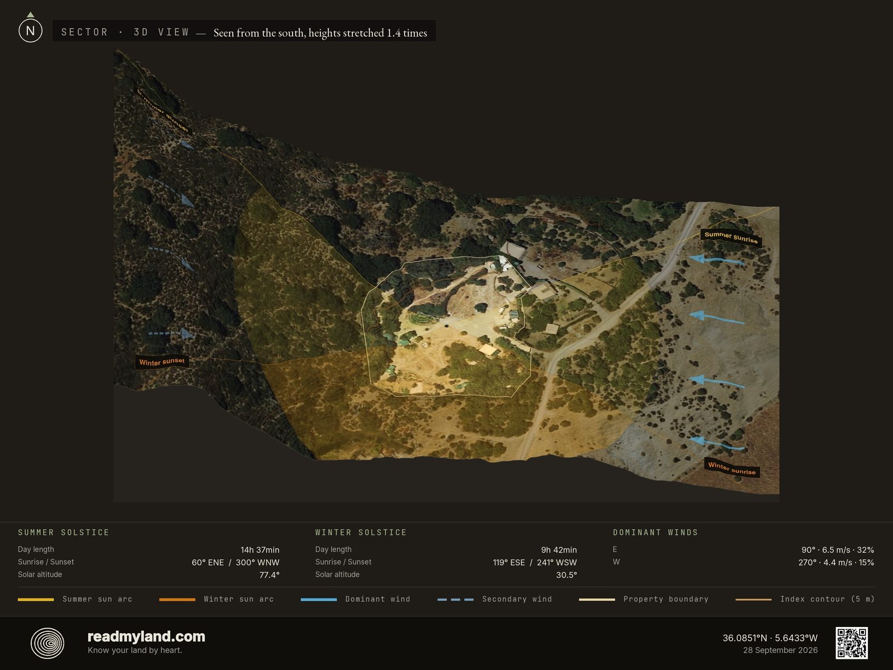893x670 pixels.
Task: Click the SUMMER SOLSTICE heading
Action: pyautogui.click(x=64, y=533)
